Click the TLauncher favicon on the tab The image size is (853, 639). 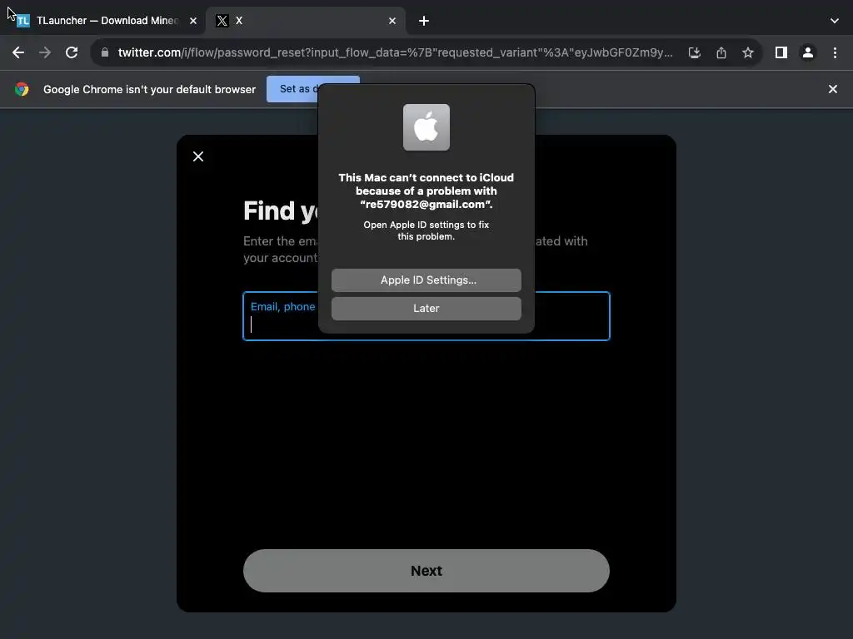coord(22,21)
